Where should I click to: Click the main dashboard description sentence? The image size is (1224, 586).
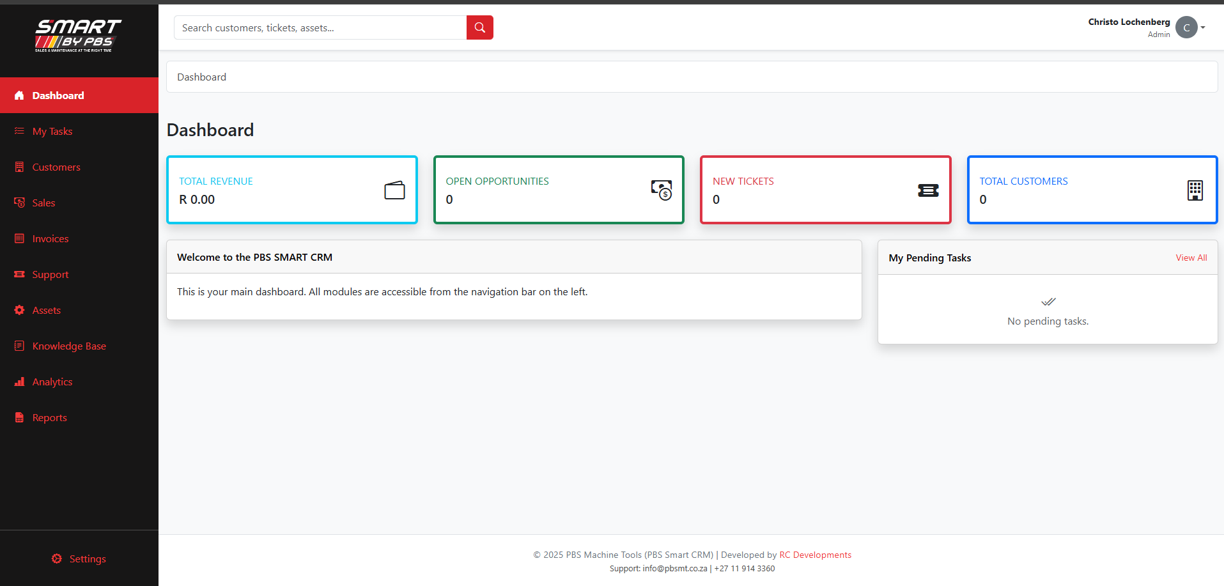point(382,291)
